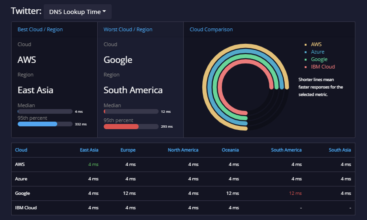Click the red 293 ms 95th percent bar
The height and width of the screenshot is (220, 367).
coord(121,126)
